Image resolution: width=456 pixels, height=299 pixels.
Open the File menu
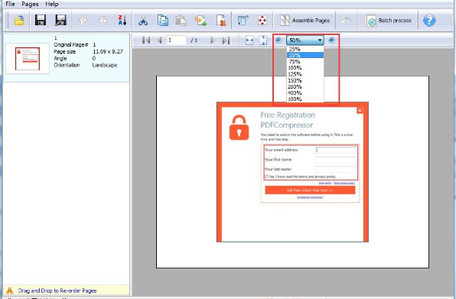click(x=10, y=4)
